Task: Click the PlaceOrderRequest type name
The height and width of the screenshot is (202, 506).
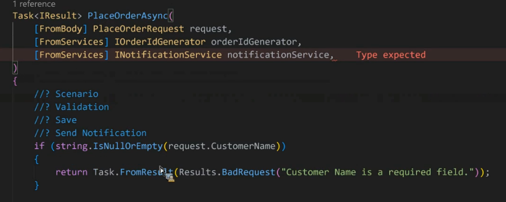Action: (138, 29)
